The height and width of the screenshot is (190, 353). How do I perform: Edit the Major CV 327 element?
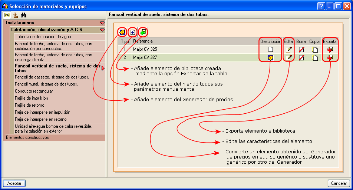pyautogui.click(x=288, y=58)
